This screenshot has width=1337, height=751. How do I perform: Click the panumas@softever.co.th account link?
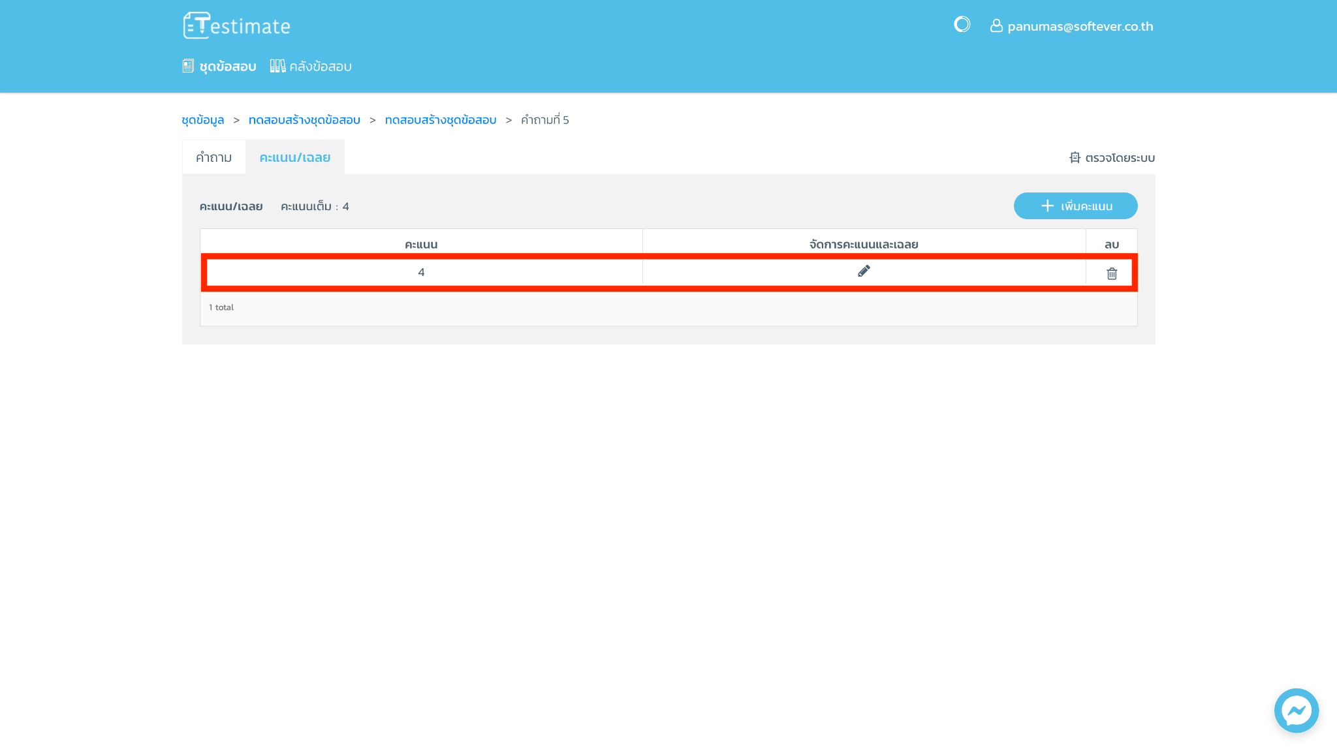pyautogui.click(x=1080, y=26)
